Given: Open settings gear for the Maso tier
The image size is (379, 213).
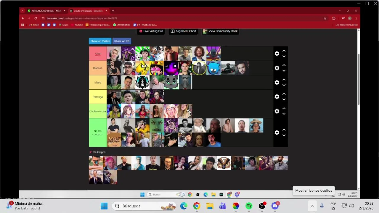Looking at the screenshot, I should click(x=277, y=82).
